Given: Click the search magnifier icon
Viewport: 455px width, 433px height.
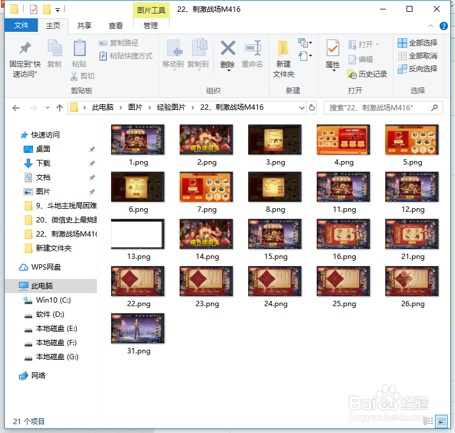Looking at the screenshot, I should (x=434, y=108).
